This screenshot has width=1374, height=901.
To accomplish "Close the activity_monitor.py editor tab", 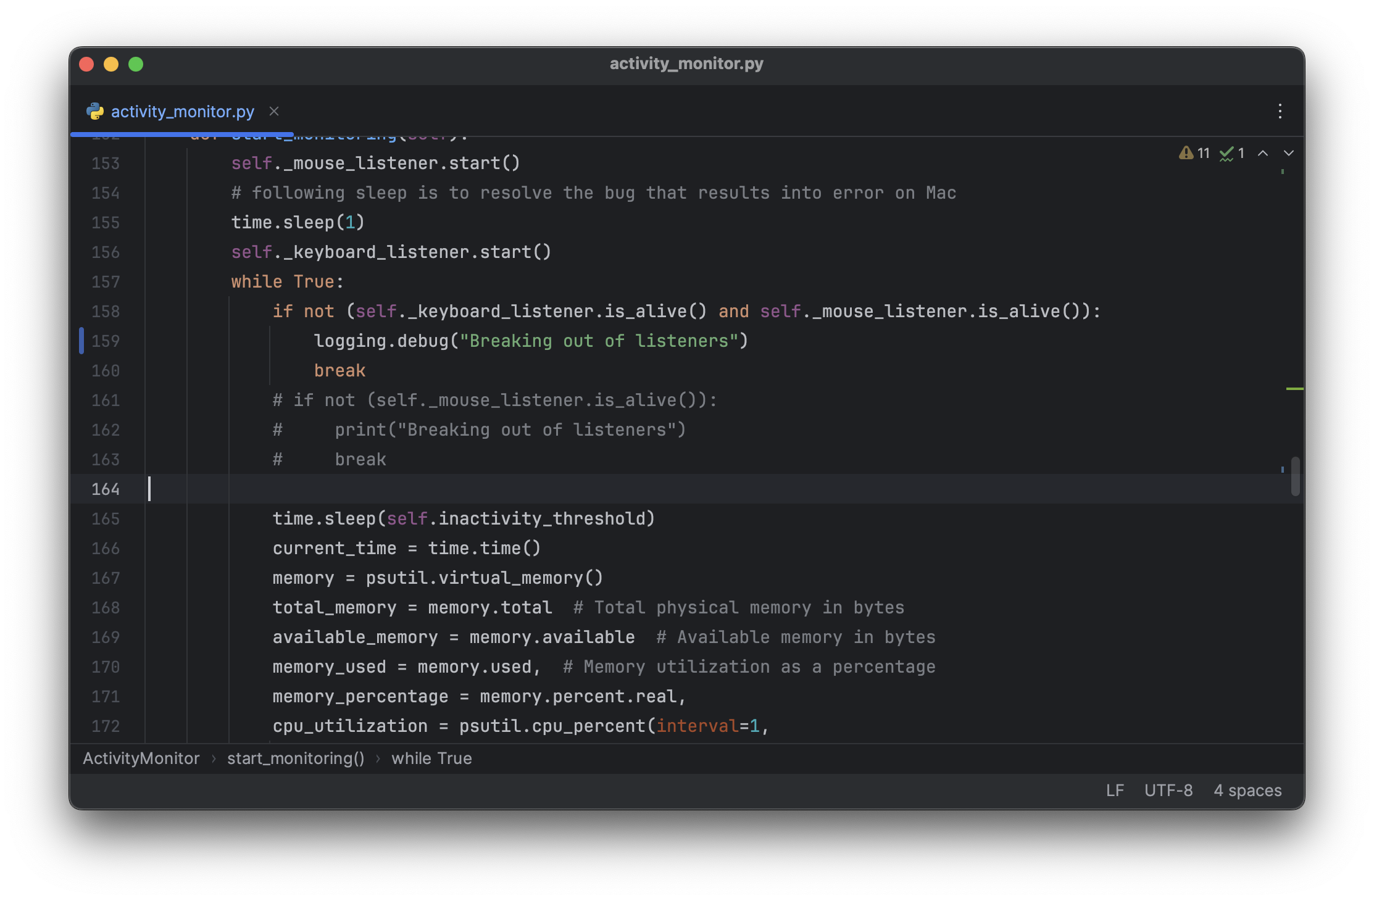I will 274,111.
